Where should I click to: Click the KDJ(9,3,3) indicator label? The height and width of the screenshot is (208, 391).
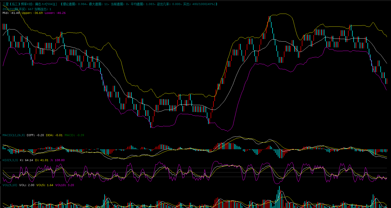tap(10, 160)
